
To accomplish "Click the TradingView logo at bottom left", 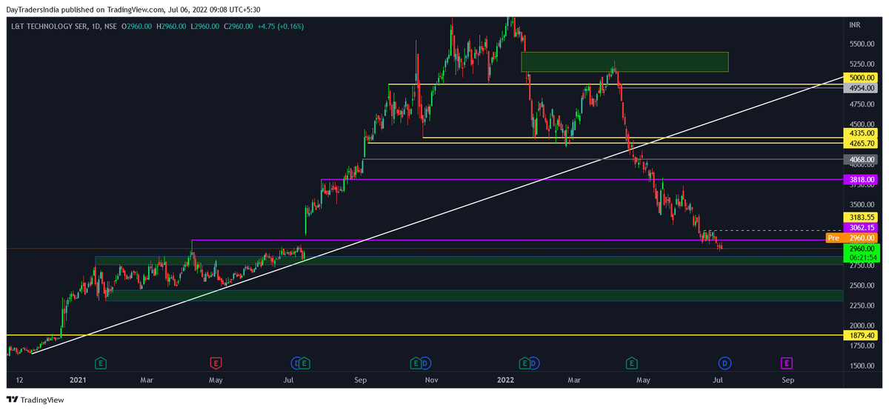I will click(x=36, y=400).
